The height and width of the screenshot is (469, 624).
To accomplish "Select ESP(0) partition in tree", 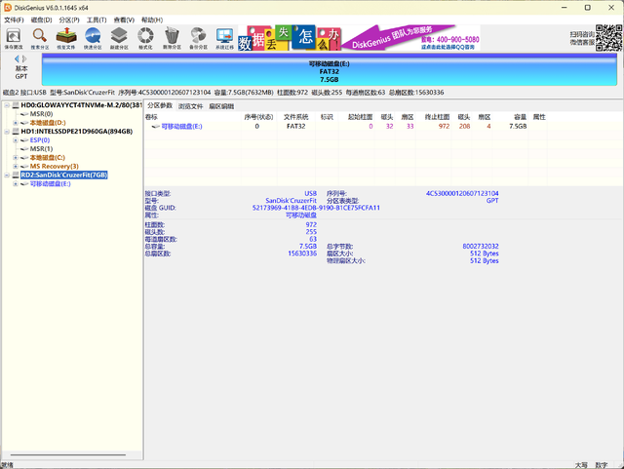I will 40,140.
